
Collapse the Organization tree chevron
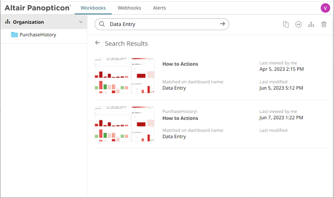81,22
